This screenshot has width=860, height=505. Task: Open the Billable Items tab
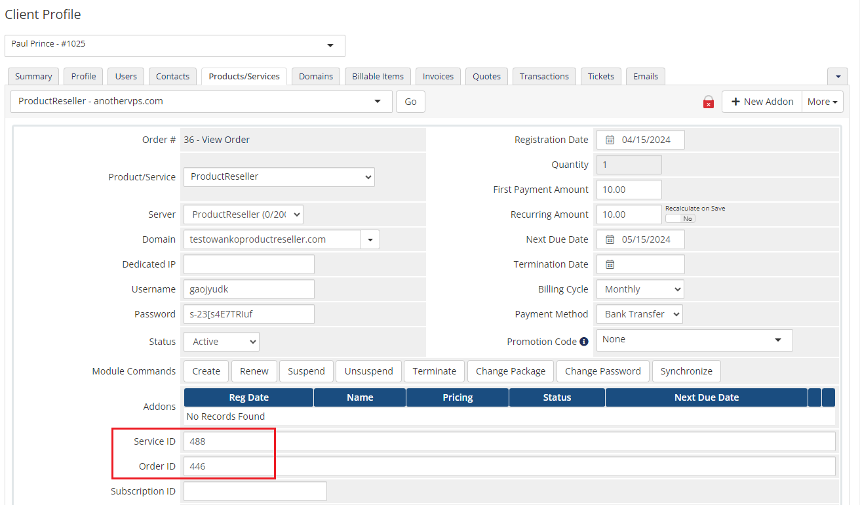click(378, 76)
